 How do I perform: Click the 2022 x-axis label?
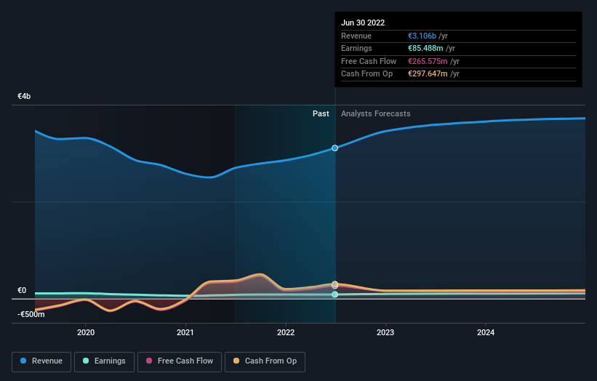point(286,333)
